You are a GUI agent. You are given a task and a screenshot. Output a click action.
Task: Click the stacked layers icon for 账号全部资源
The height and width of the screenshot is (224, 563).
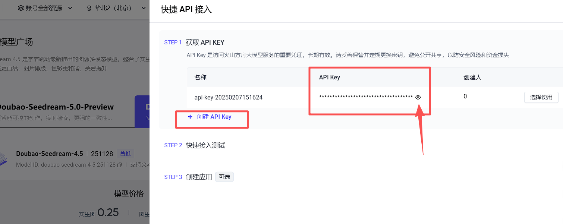pos(21,8)
